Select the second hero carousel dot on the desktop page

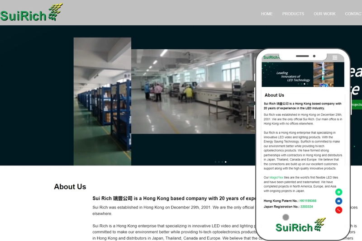(219, 162)
